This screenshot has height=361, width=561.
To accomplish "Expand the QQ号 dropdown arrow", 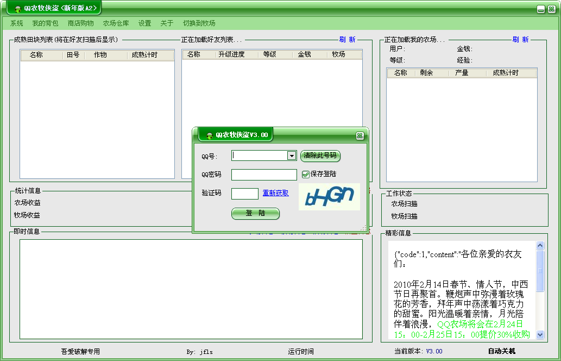I will pos(292,155).
